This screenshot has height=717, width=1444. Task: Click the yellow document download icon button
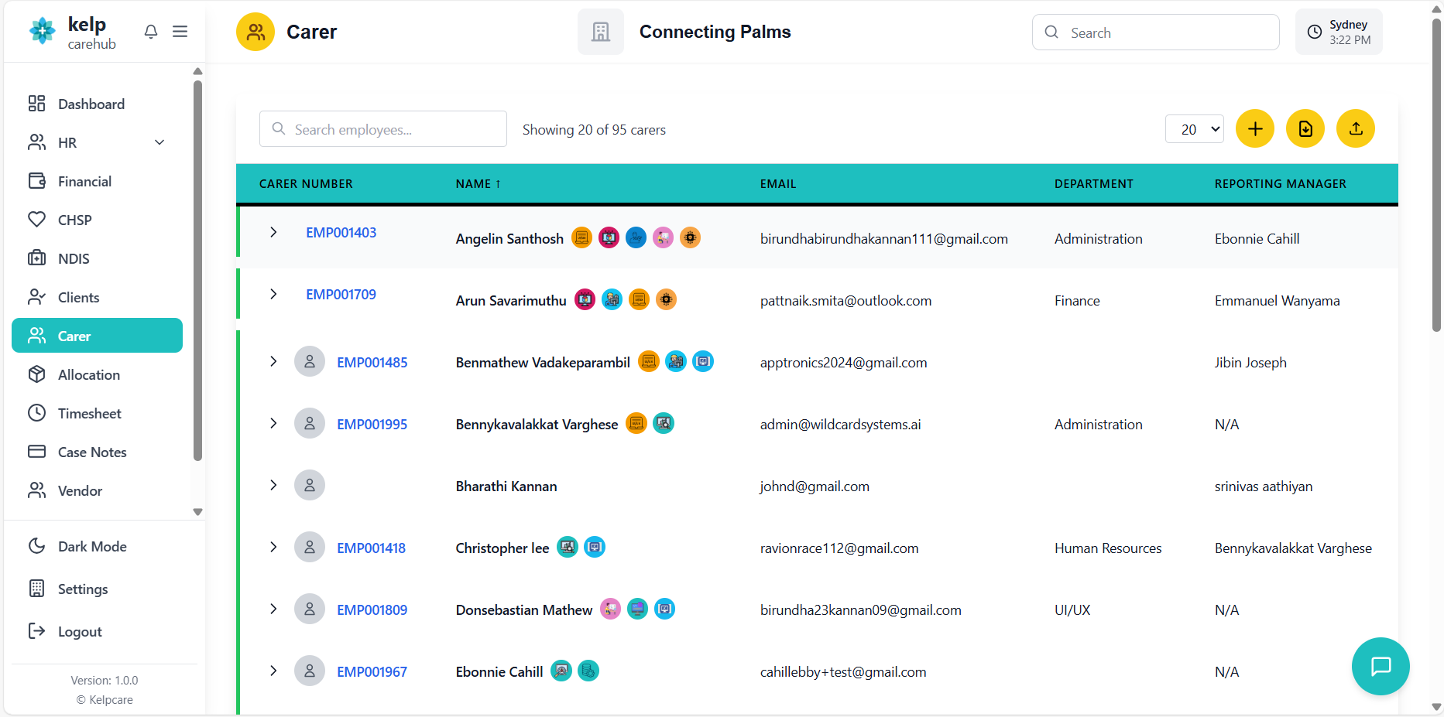[1305, 128]
